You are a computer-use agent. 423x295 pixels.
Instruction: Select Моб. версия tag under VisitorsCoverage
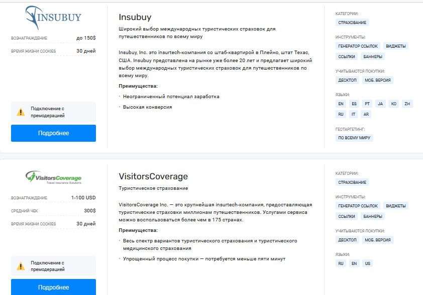pyautogui.click(x=377, y=240)
